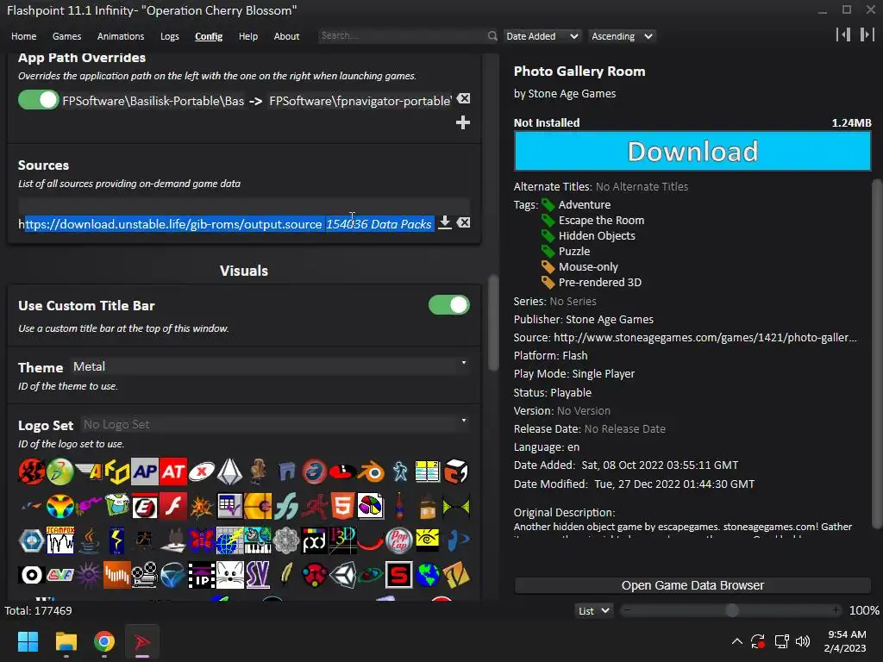Click the AP logo icon
883x662 pixels.
145,472
